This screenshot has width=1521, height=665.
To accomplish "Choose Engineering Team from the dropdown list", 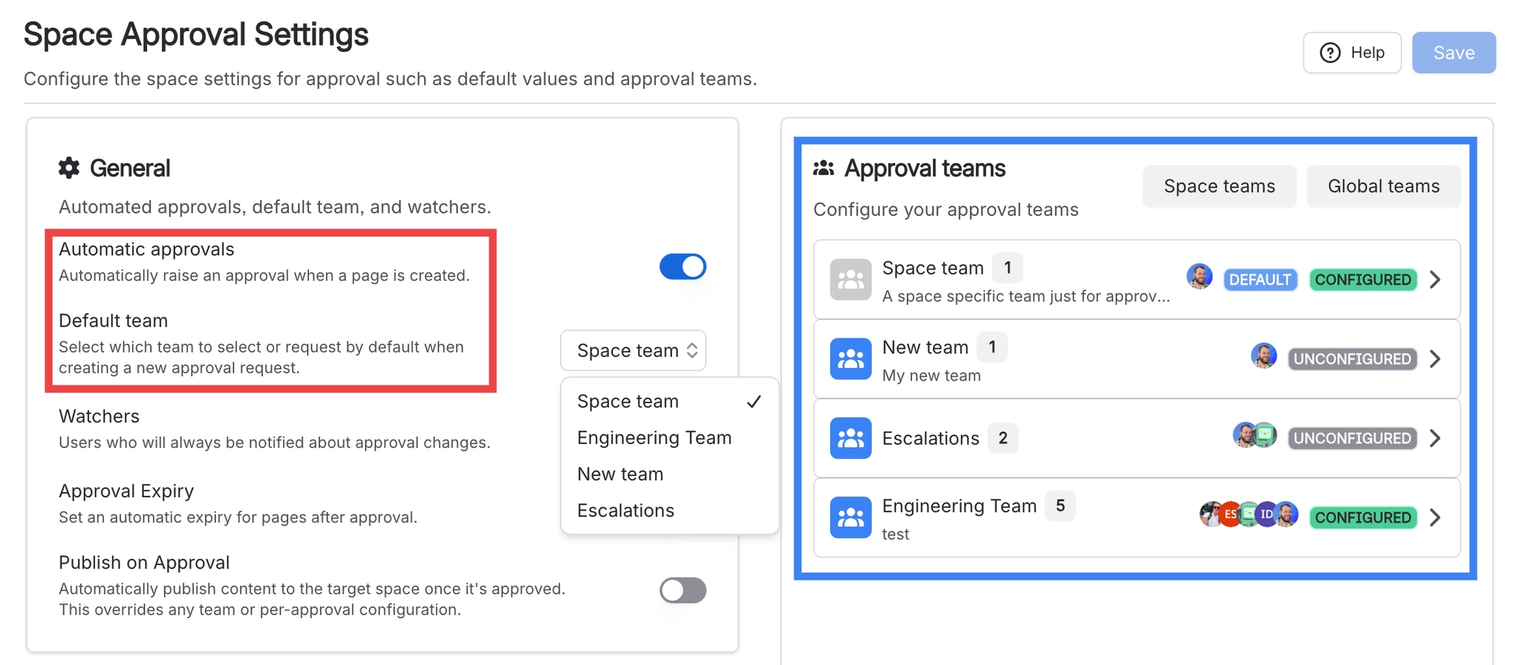I will click(x=653, y=437).
